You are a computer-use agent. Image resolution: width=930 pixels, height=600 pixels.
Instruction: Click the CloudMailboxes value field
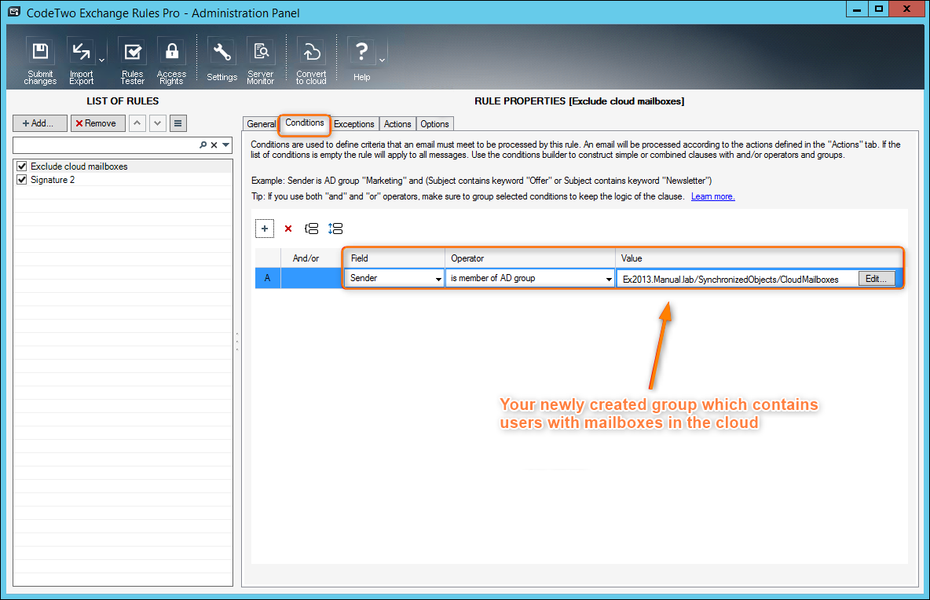pyautogui.click(x=737, y=280)
